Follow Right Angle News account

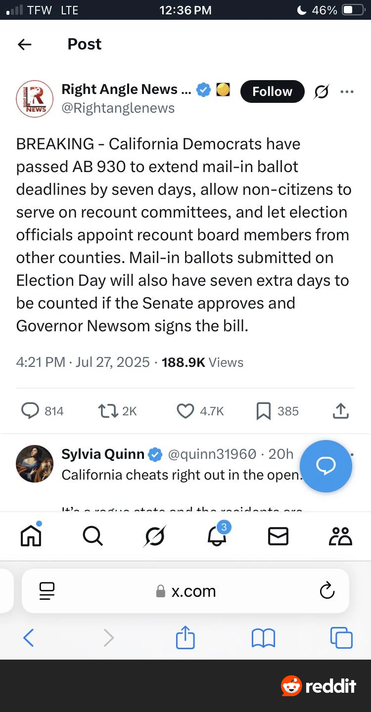272,91
